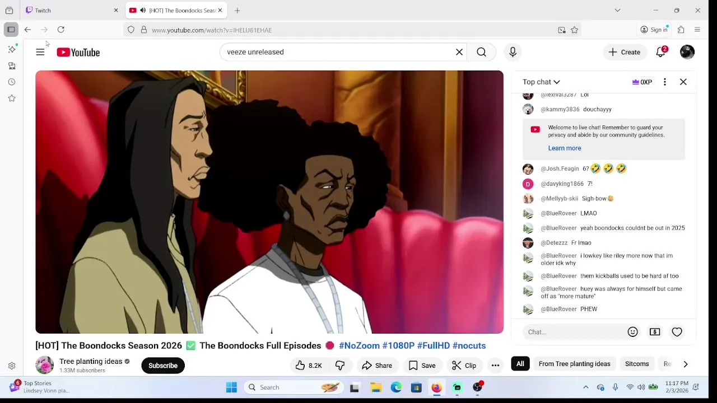Open synced tabs in the sidebar
The height and width of the screenshot is (403, 717).
(x=12, y=65)
